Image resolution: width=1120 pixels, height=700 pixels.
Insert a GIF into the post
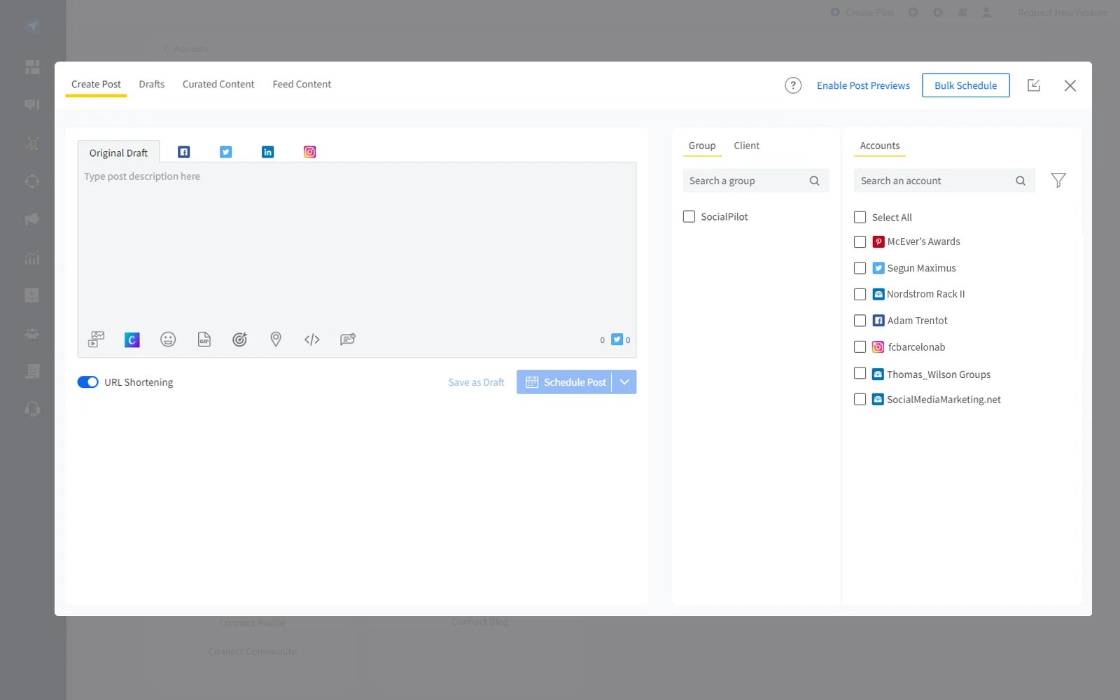coord(204,339)
